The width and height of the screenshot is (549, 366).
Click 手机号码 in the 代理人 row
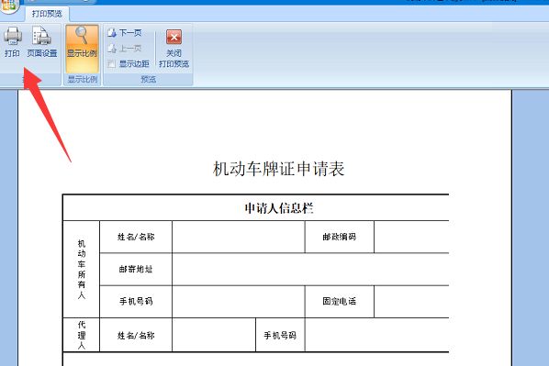tap(280, 335)
